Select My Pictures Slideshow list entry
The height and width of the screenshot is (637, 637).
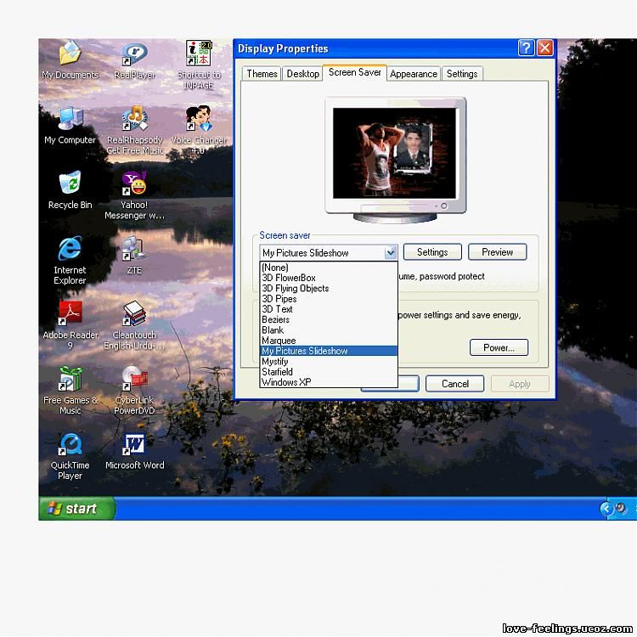[328, 351]
